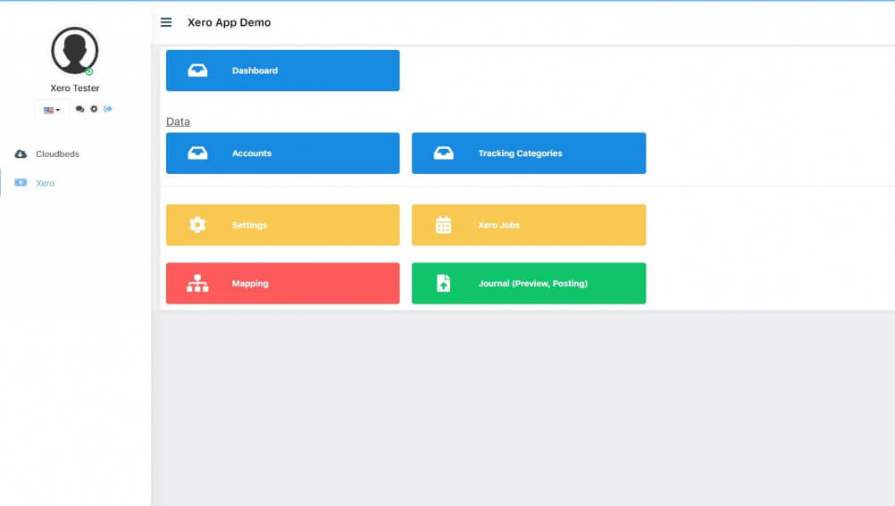Click the sitemap icon on Mapping tile
Image resolution: width=895 pixels, height=506 pixels.
tap(197, 284)
